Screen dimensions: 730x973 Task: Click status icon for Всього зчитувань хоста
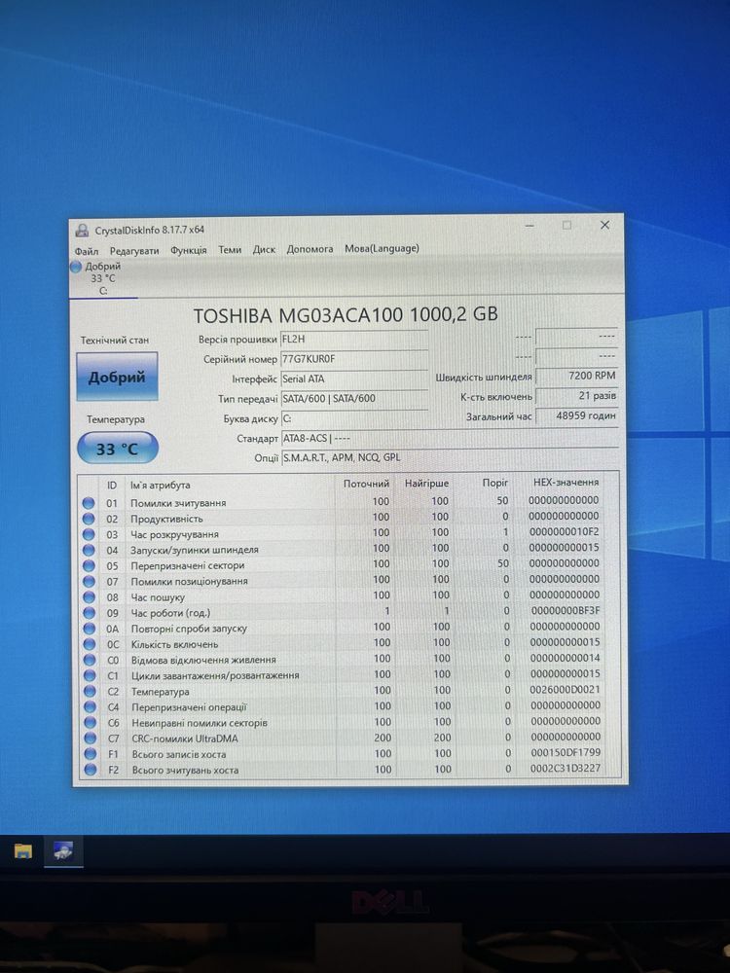pos(91,770)
